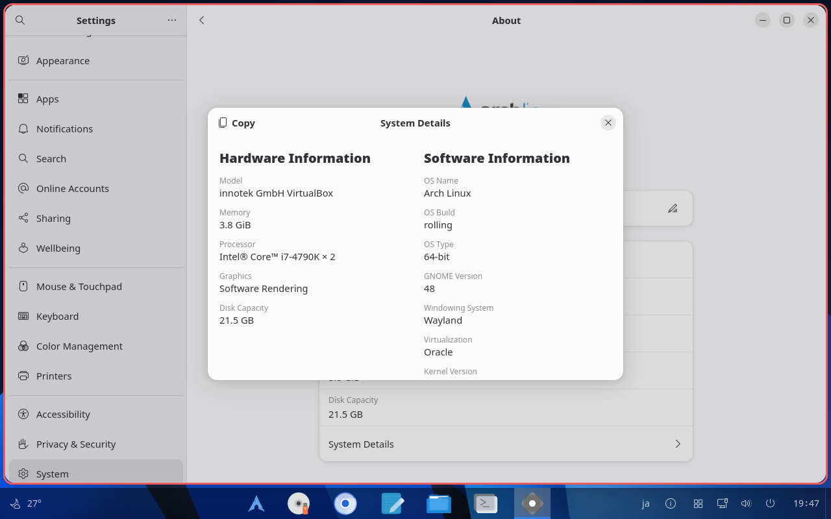Click the processor value Intel Core i7-4790K

click(277, 257)
